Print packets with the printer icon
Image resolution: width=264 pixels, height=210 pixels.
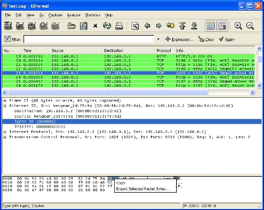pos(119,26)
